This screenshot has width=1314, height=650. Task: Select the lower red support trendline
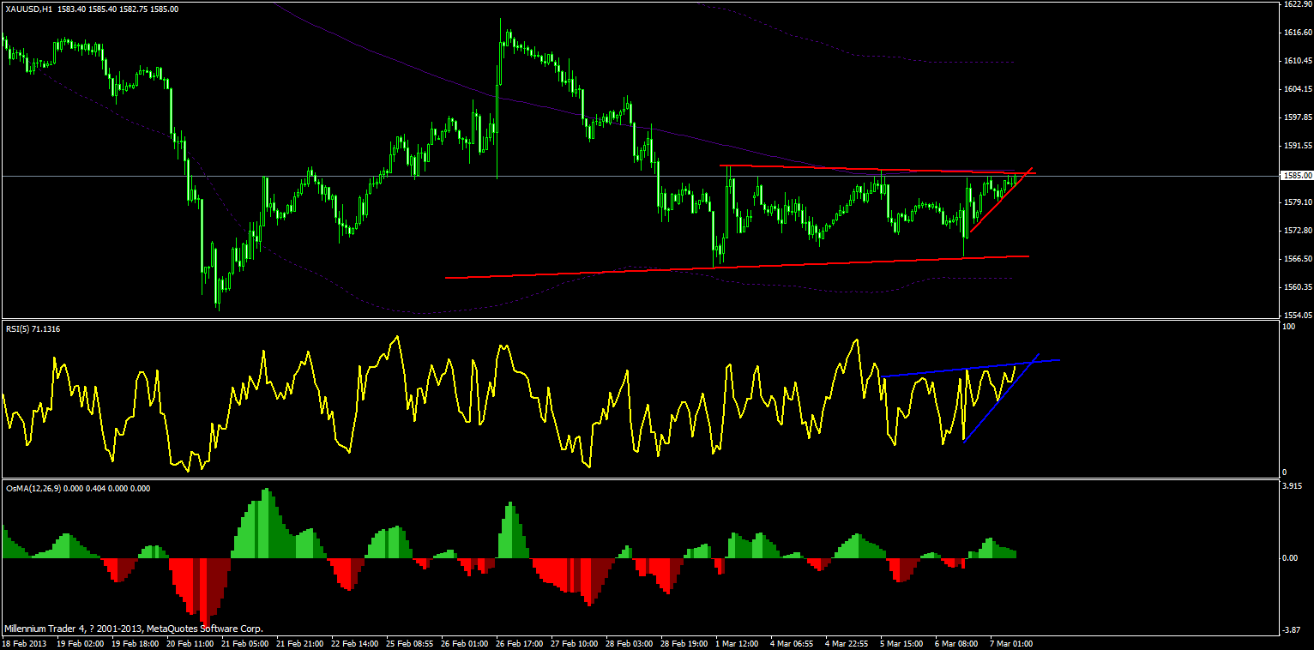[x=737, y=267]
